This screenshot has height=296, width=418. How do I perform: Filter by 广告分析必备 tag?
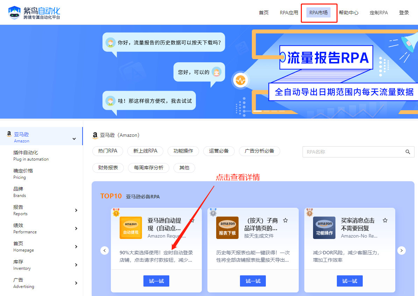point(260,151)
